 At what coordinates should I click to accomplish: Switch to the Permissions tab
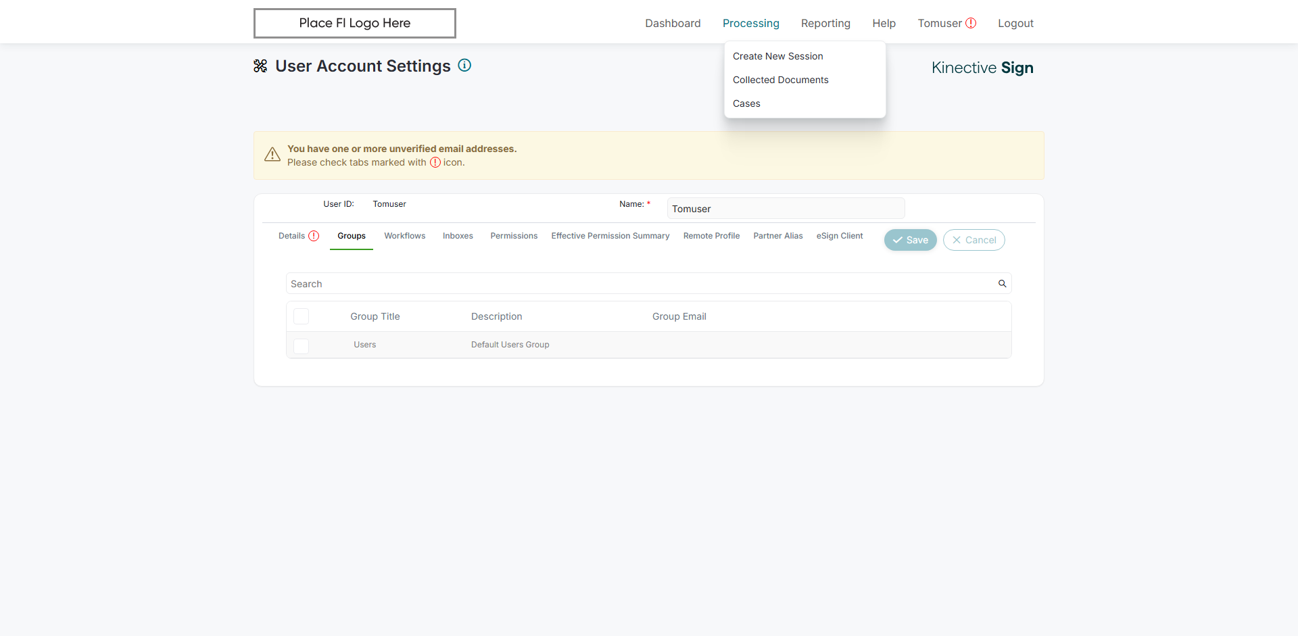click(x=514, y=236)
